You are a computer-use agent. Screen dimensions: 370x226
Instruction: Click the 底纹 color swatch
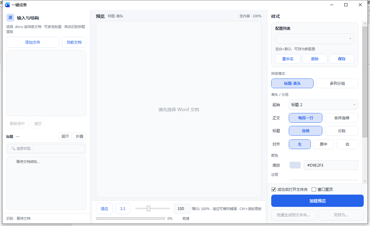pyautogui.click(x=295, y=165)
